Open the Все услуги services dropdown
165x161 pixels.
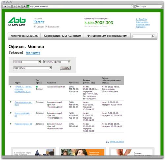click(x=33, y=68)
